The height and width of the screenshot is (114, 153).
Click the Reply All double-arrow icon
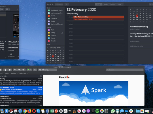tap(19, 70)
